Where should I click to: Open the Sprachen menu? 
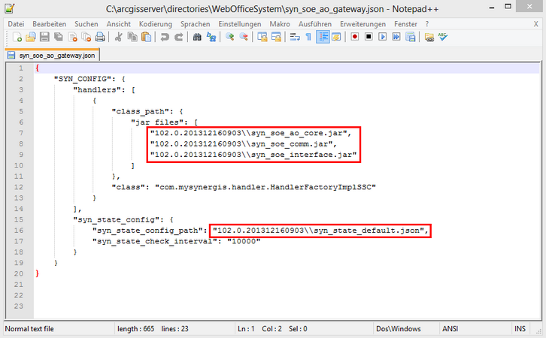196,24
